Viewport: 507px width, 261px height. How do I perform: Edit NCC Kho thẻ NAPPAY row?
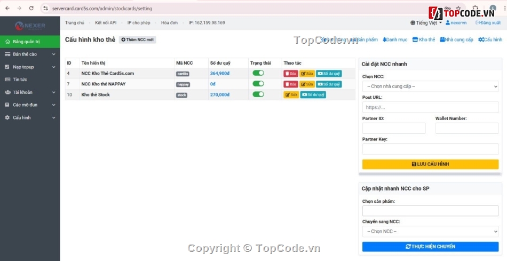pyautogui.click(x=307, y=84)
